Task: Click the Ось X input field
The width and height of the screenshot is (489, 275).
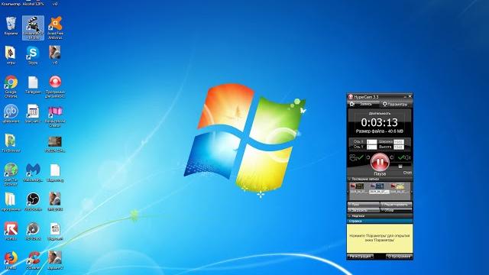Action: click(371, 142)
